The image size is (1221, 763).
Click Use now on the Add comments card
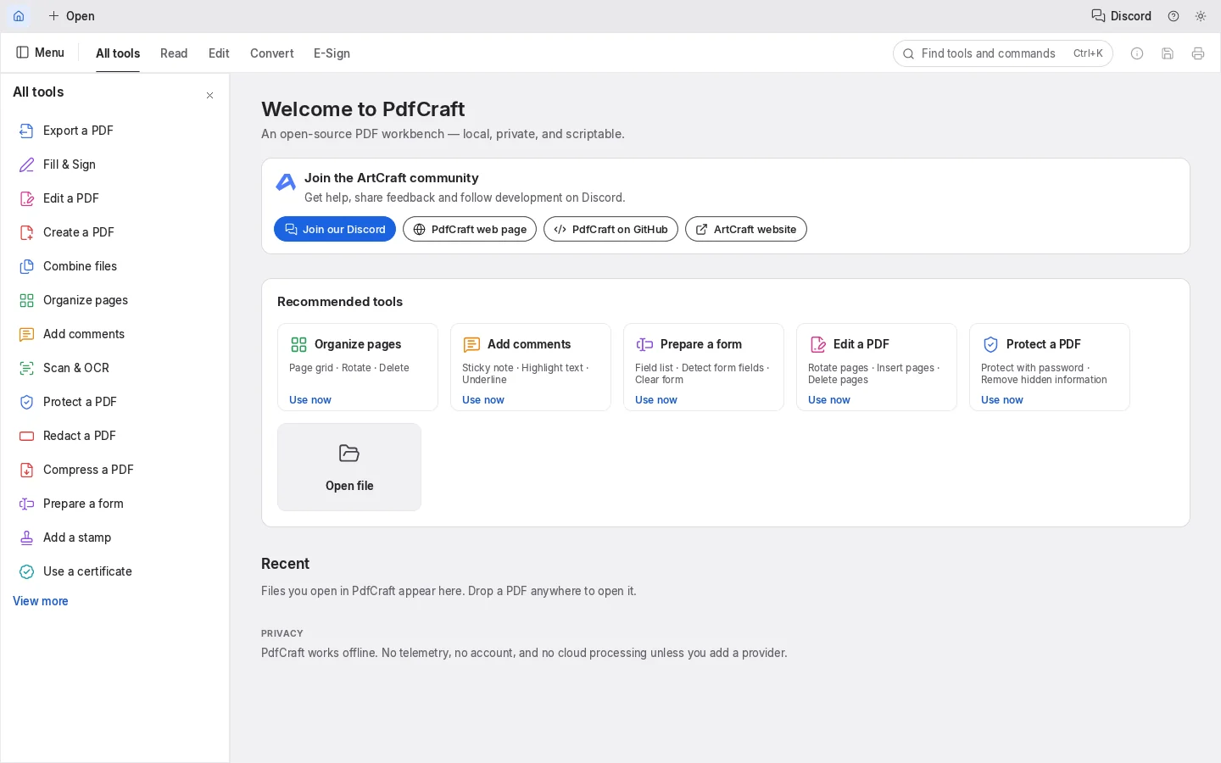point(483,400)
